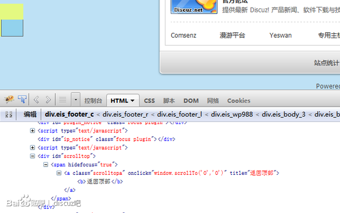Select div.eis_body_3 in the breadcrumb
Viewport: 340px width, 213px height.
coord(283,114)
